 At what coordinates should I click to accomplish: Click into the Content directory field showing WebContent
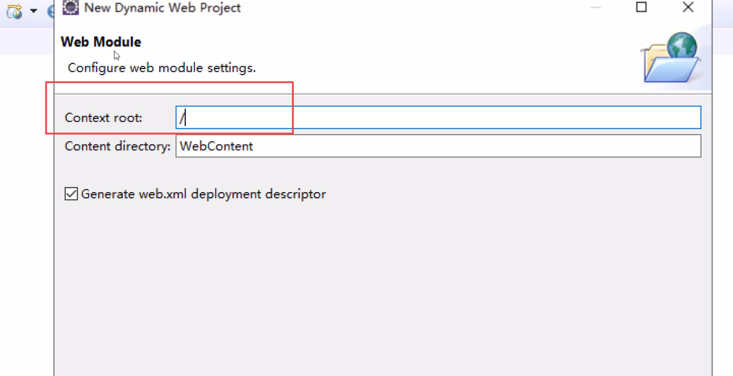pyautogui.click(x=438, y=146)
